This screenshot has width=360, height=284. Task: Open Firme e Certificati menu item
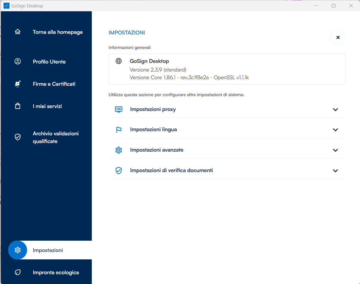pyautogui.click(x=54, y=84)
